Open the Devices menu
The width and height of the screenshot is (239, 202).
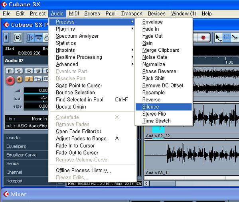coord(157,14)
